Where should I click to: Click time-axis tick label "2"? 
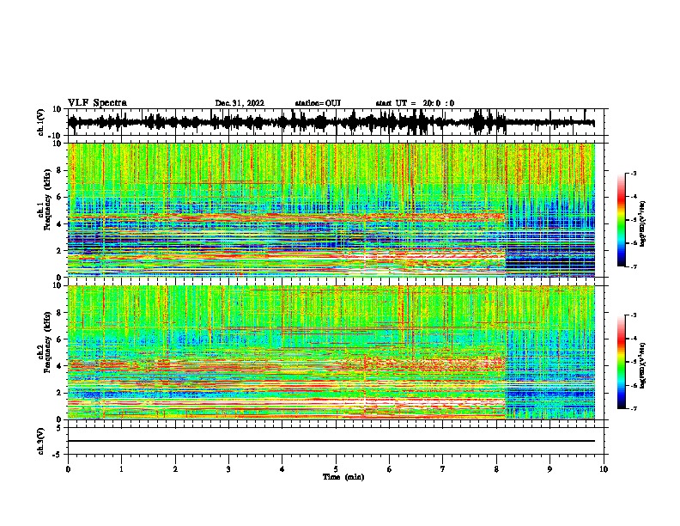click(175, 469)
